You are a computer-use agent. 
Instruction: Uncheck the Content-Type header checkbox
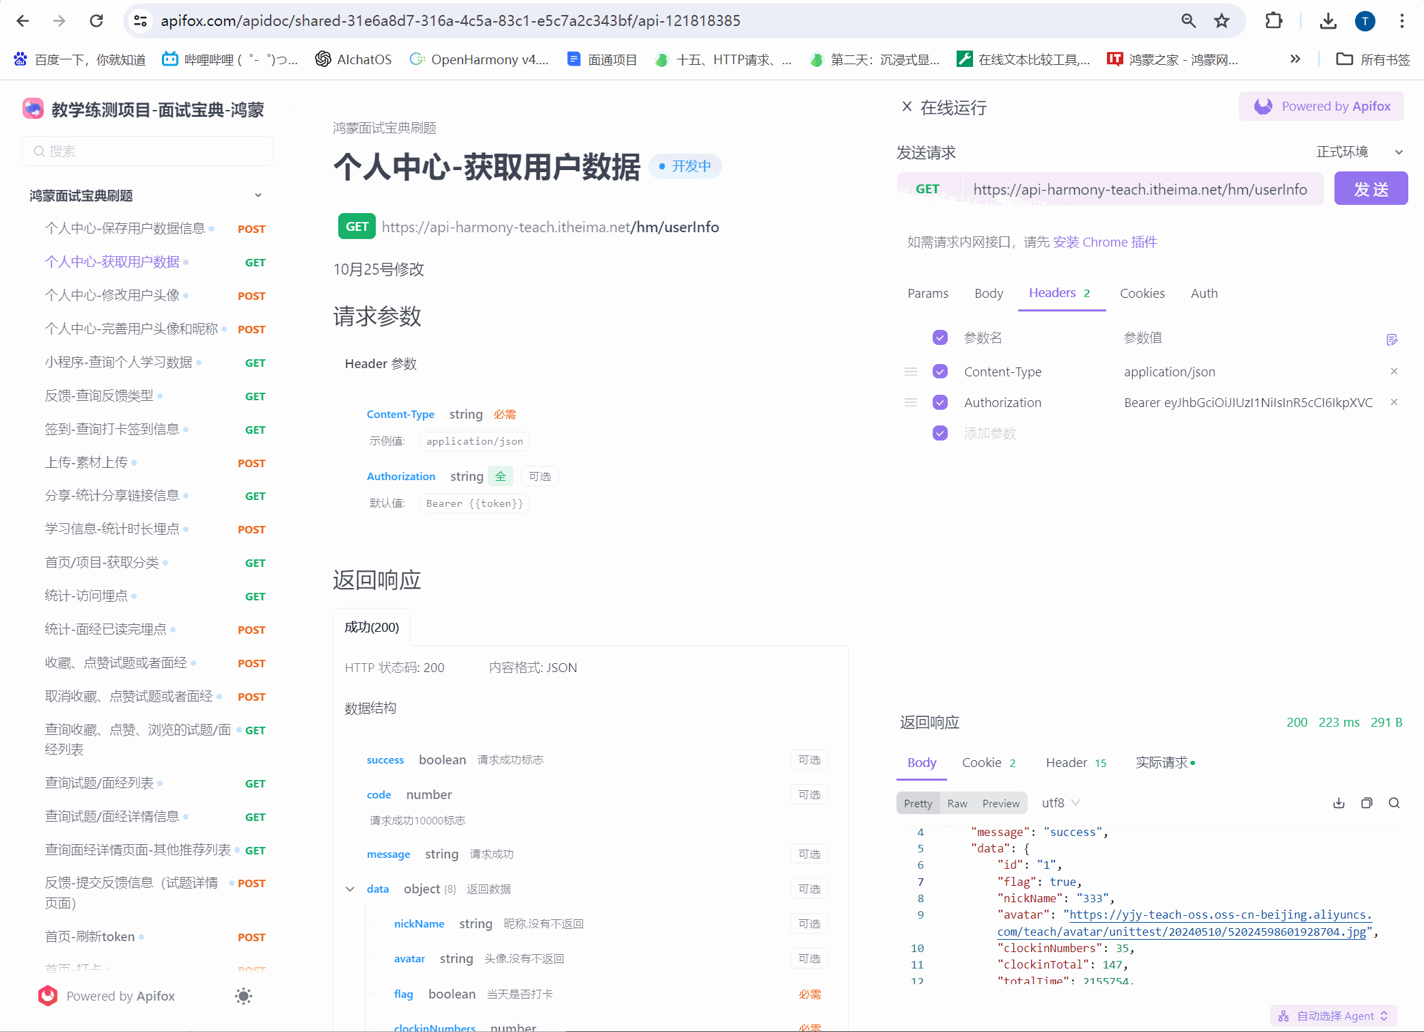point(940,372)
